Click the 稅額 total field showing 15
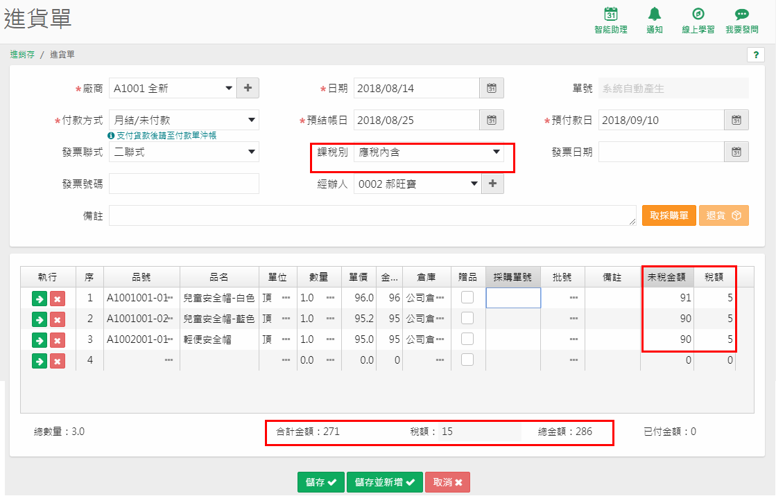The height and width of the screenshot is (496, 776). pos(480,431)
